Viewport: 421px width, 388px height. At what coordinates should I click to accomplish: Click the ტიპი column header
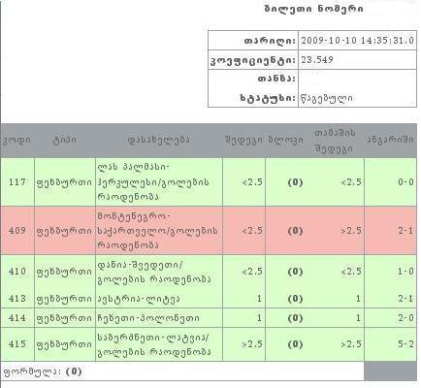(65, 141)
